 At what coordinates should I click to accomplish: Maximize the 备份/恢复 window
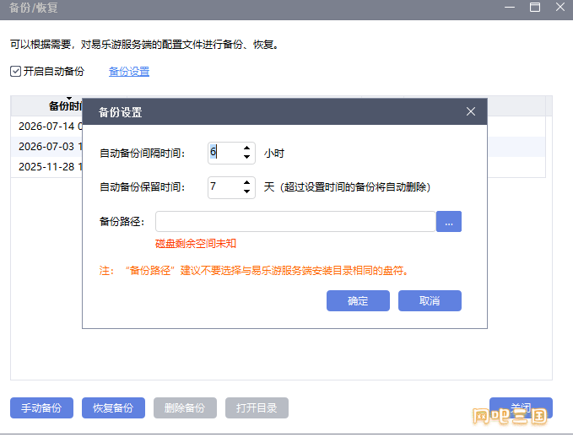click(x=535, y=7)
